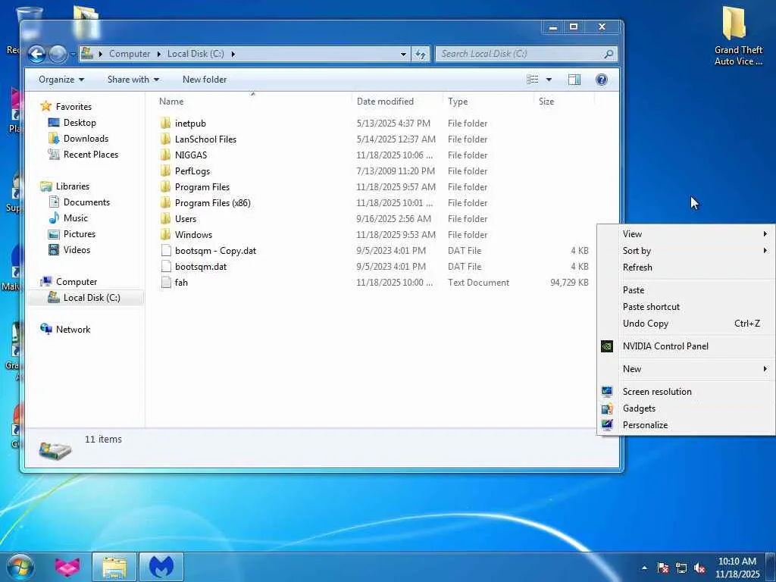
Task: Click the Windows Start orb
Action: pos(20,566)
